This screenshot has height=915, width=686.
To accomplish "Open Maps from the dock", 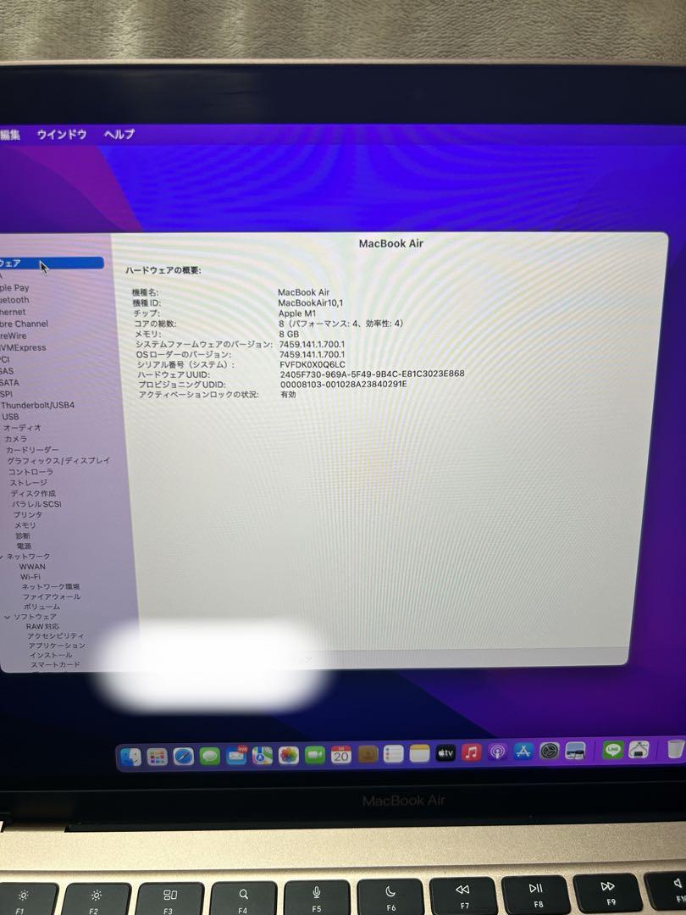I will click(x=263, y=756).
